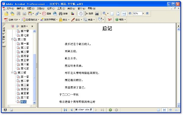
Task: Open the 视图 menu
Action: pos(31,9)
